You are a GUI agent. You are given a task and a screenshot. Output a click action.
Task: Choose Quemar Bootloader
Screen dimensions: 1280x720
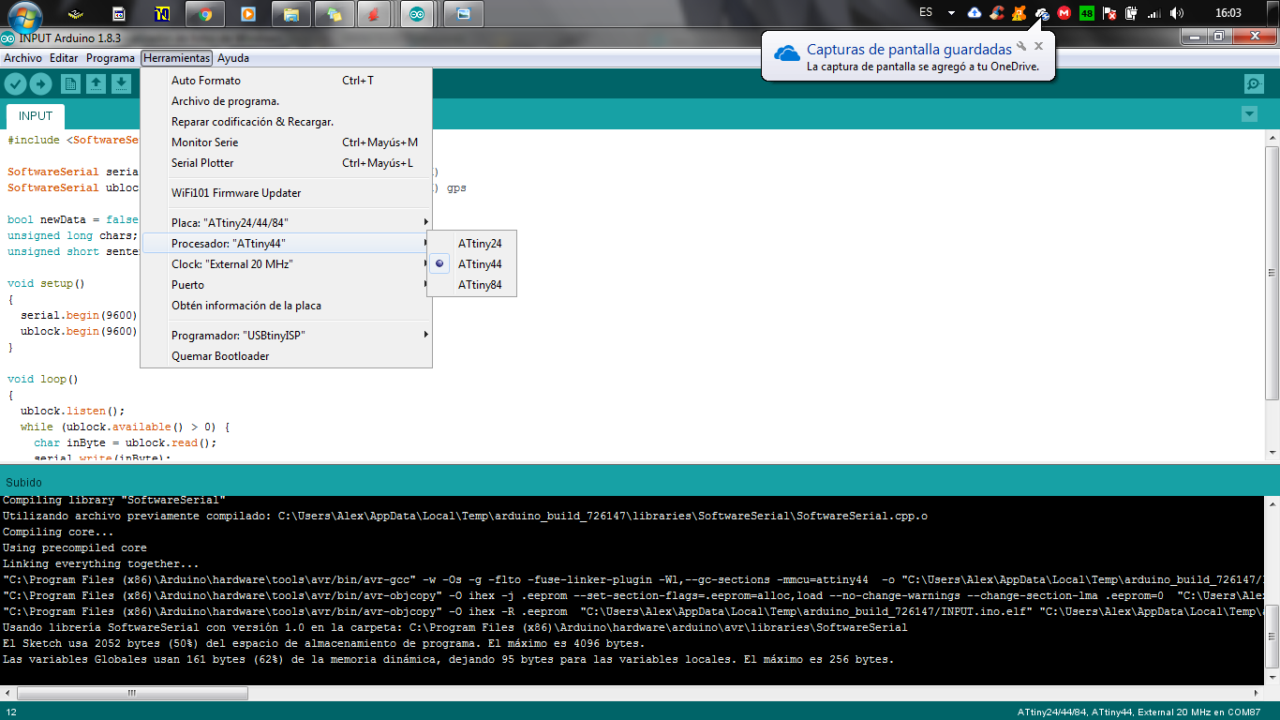(x=286, y=356)
